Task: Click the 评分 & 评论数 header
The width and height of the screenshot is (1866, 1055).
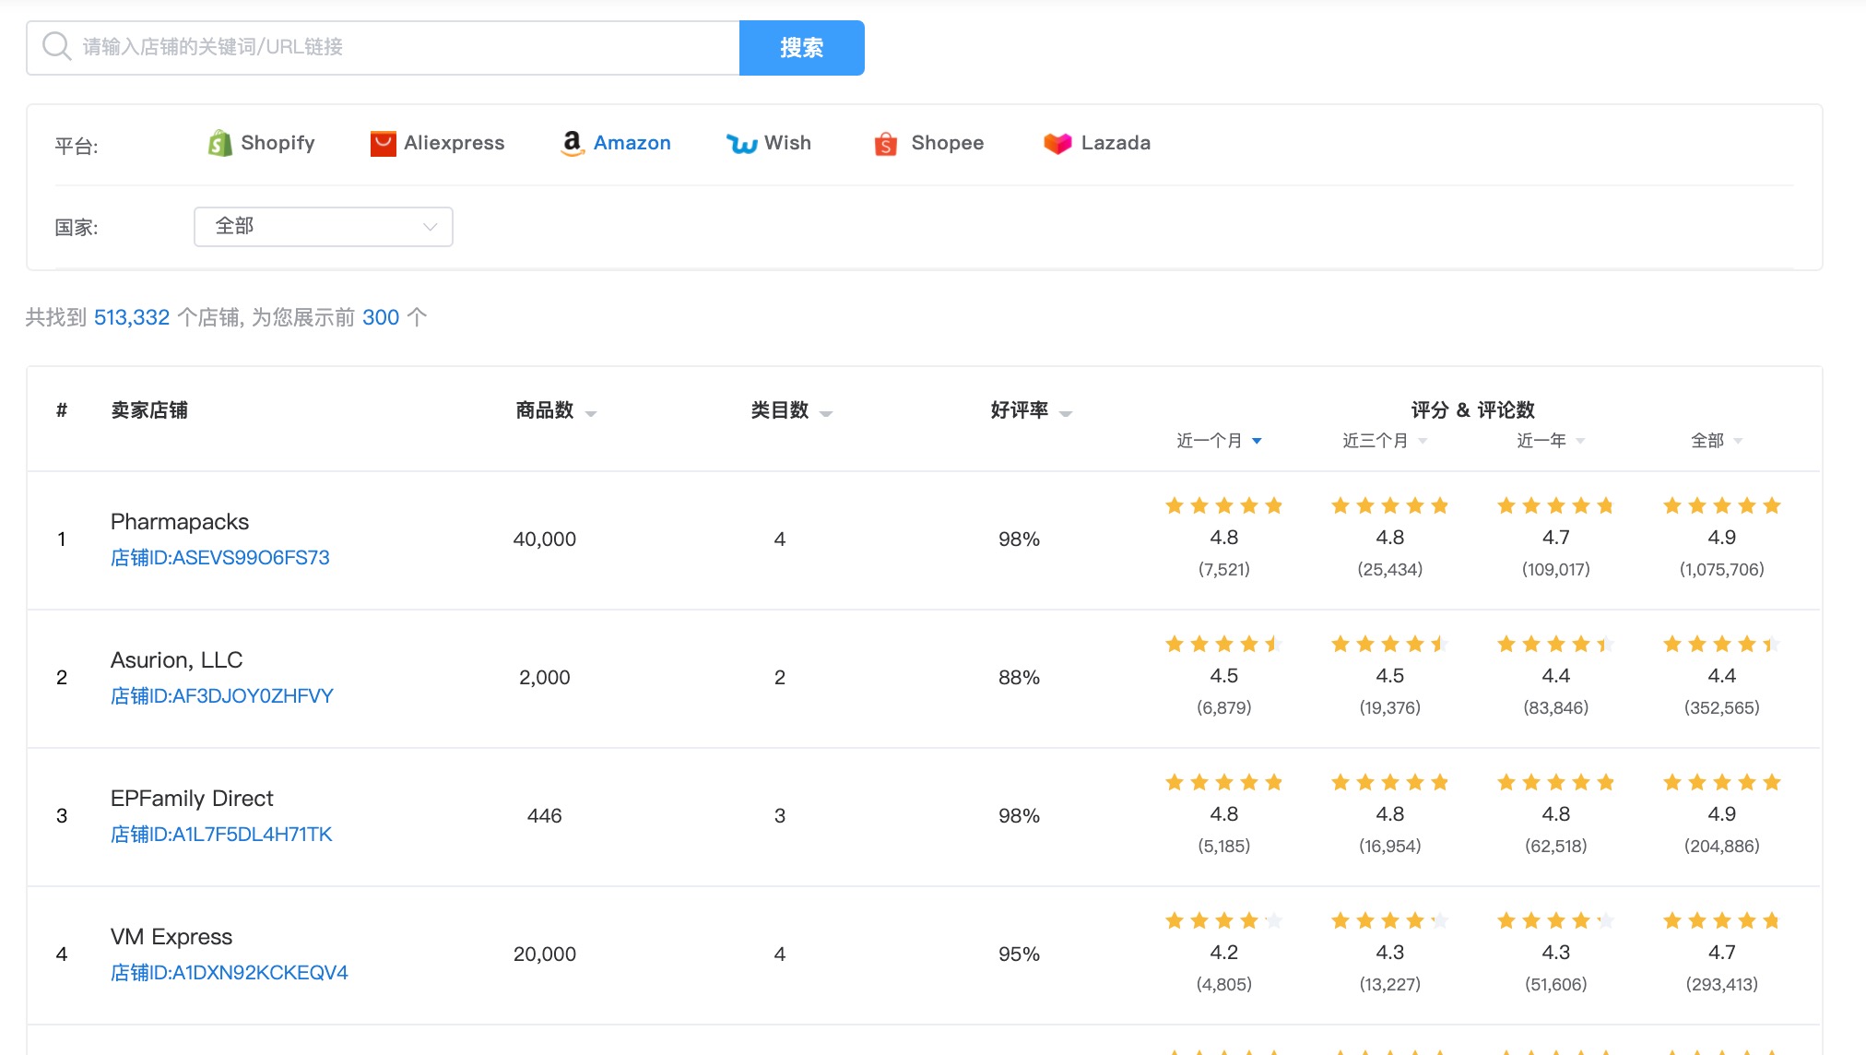Action: [1472, 410]
